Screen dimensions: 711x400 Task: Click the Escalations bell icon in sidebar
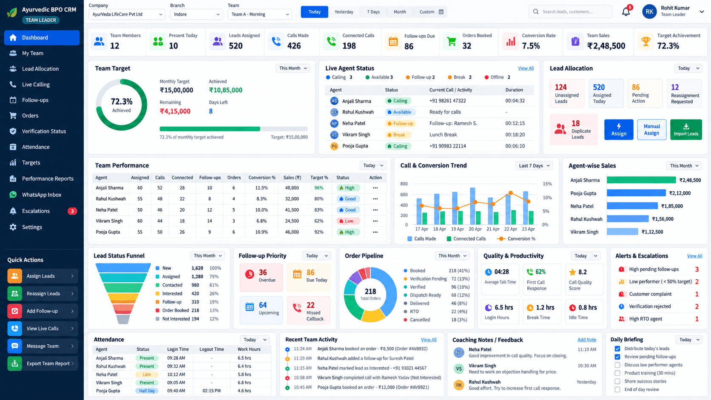click(13, 211)
